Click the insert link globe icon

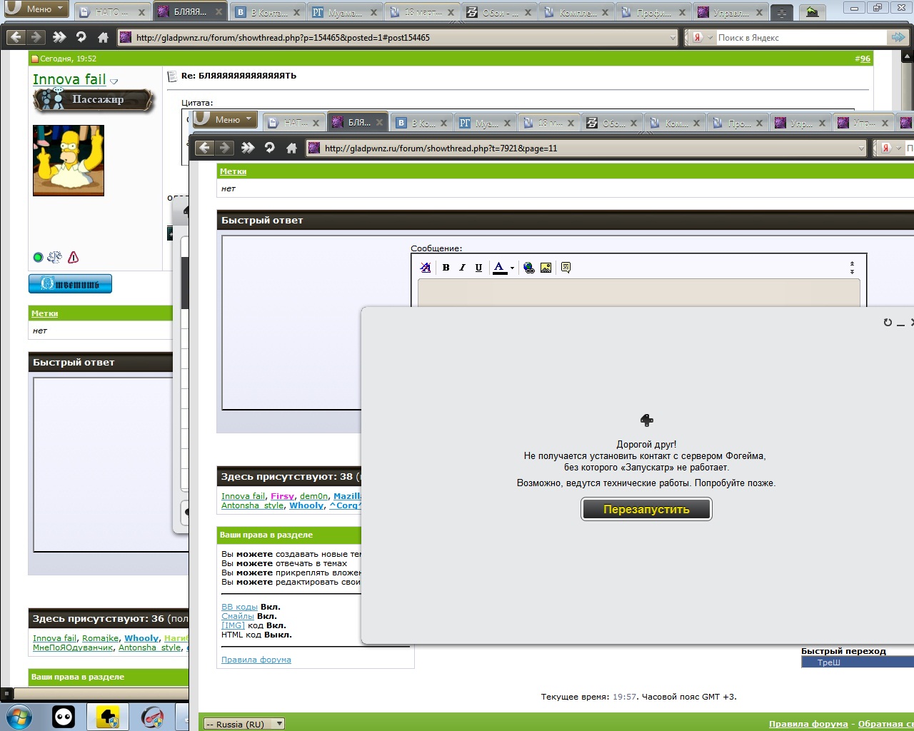529,268
